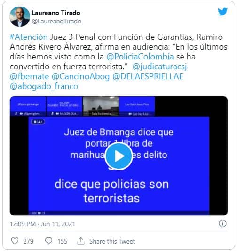237x252 pixels.
Task: Click the Laureano Tirado display name
Action: pos(56,13)
